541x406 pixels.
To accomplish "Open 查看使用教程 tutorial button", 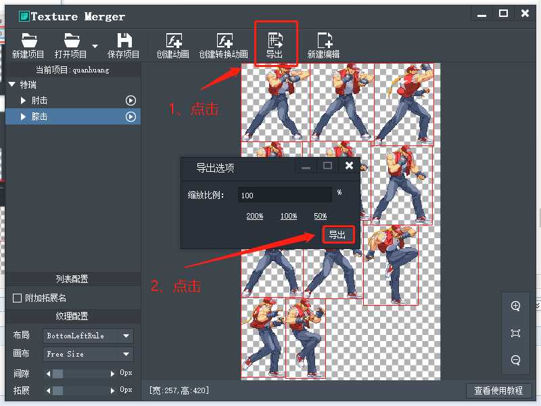I will 498,390.
